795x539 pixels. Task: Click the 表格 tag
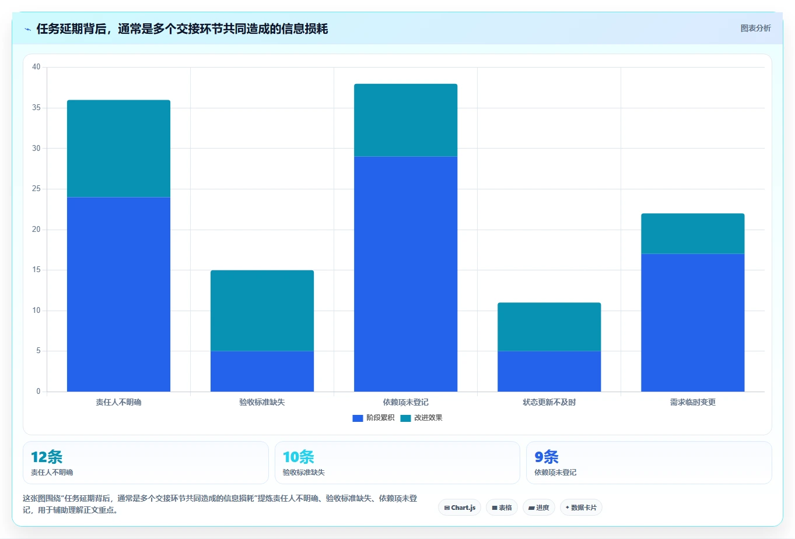coord(502,508)
